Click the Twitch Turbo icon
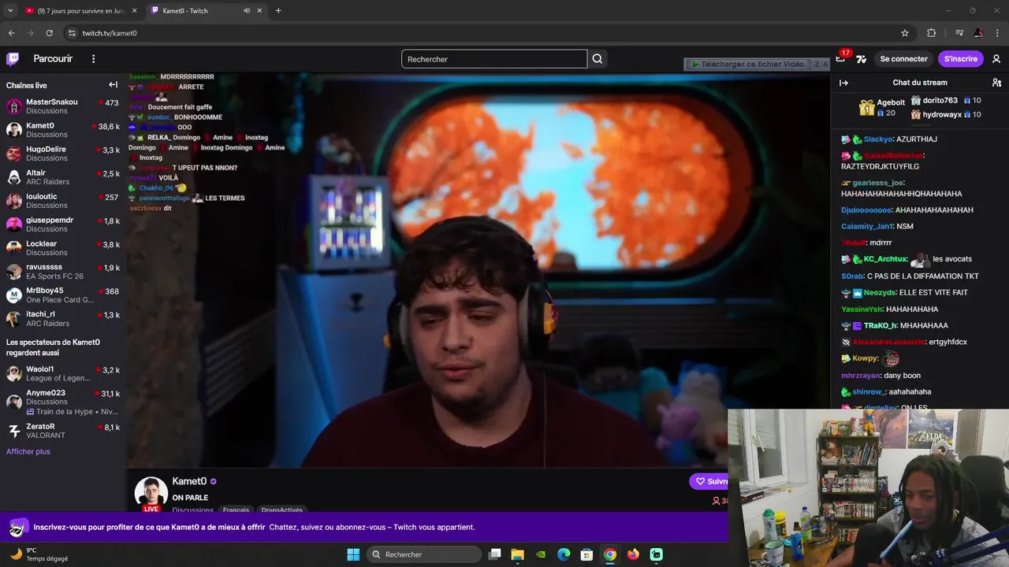 [862, 59]
